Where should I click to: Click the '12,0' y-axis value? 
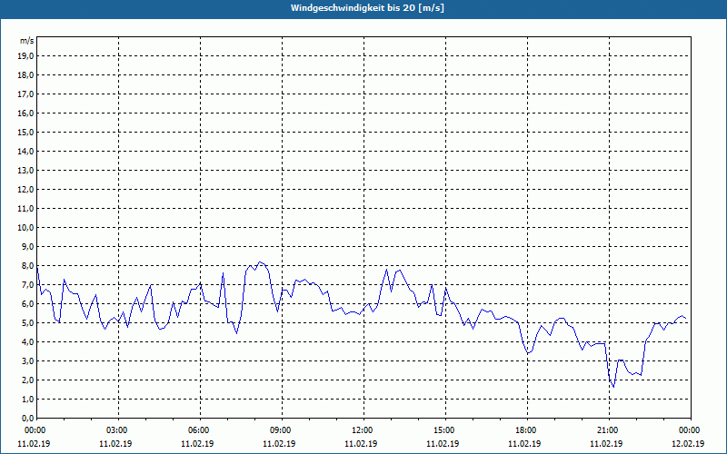25,189
